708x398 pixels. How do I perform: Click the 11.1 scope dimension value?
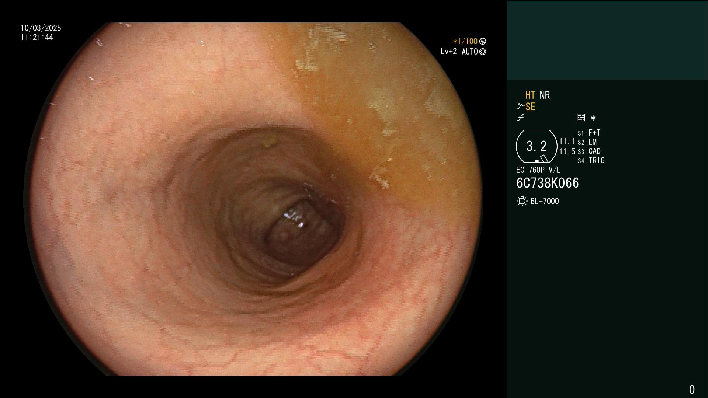click(x=567, y=141)
